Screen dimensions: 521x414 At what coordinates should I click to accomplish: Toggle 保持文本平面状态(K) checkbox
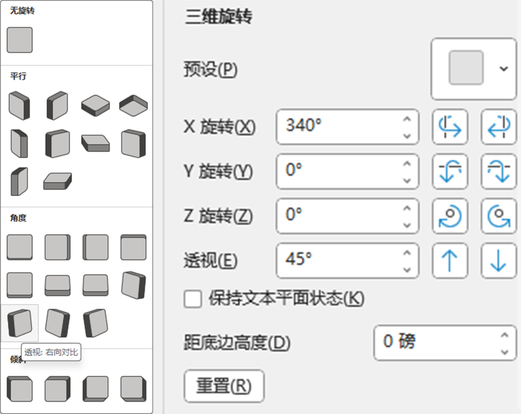[x=192, y=299]
